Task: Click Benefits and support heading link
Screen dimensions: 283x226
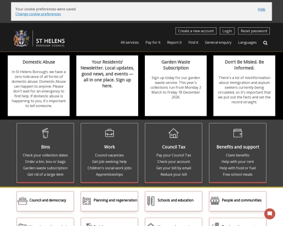Action: (238, 147)
